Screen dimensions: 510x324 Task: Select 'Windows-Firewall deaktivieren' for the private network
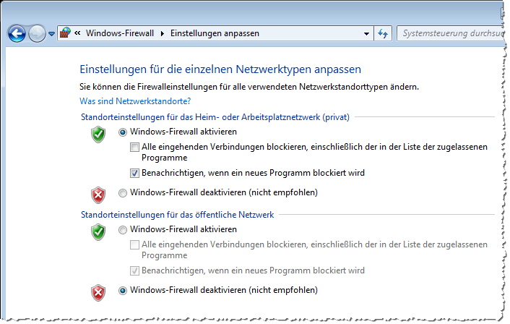tap(122, 192)
